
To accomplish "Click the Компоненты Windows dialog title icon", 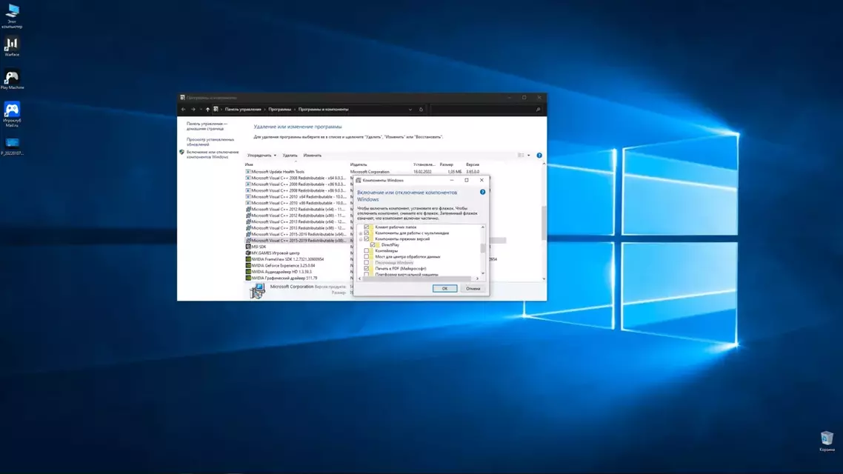I will pyautogui.click(x=358, y=180).
